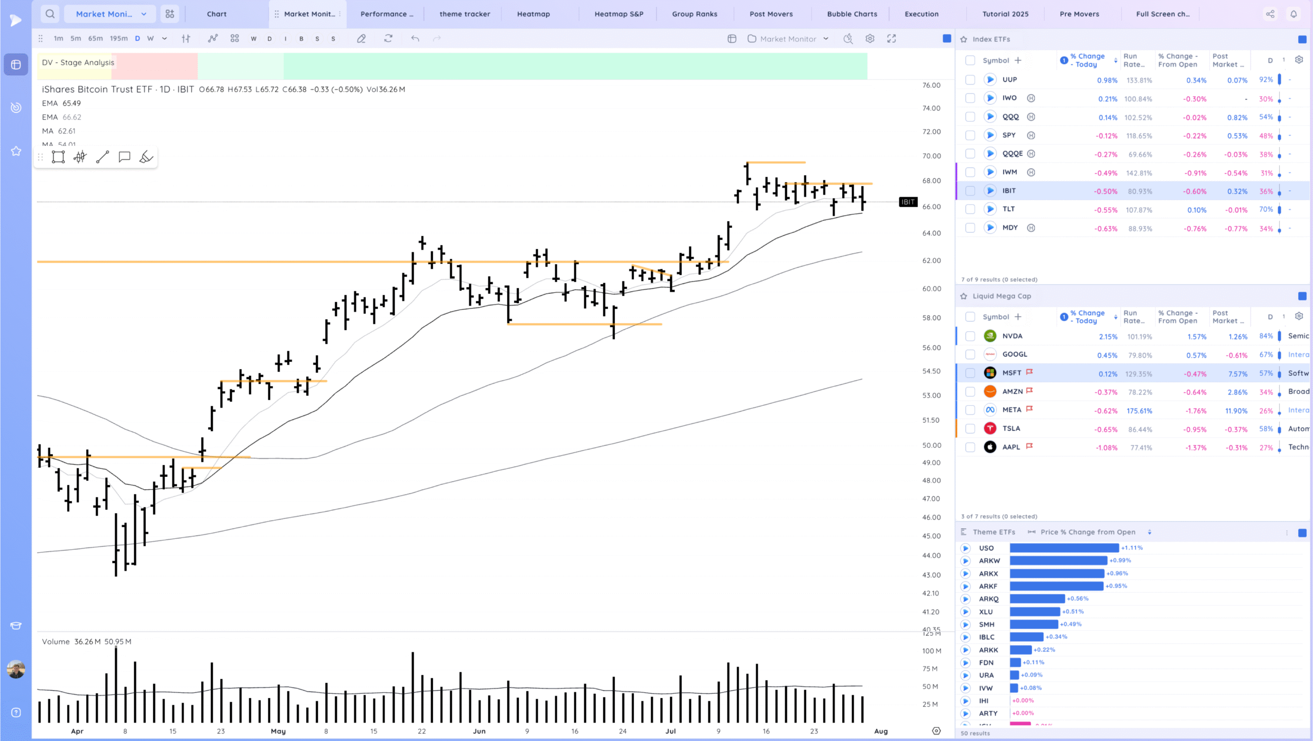
Task: Switch to the Heatmap S&P tab
Action: tap(619, 14)
